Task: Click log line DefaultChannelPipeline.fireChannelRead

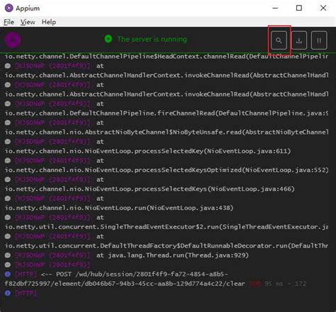Action: click(167, 113)
